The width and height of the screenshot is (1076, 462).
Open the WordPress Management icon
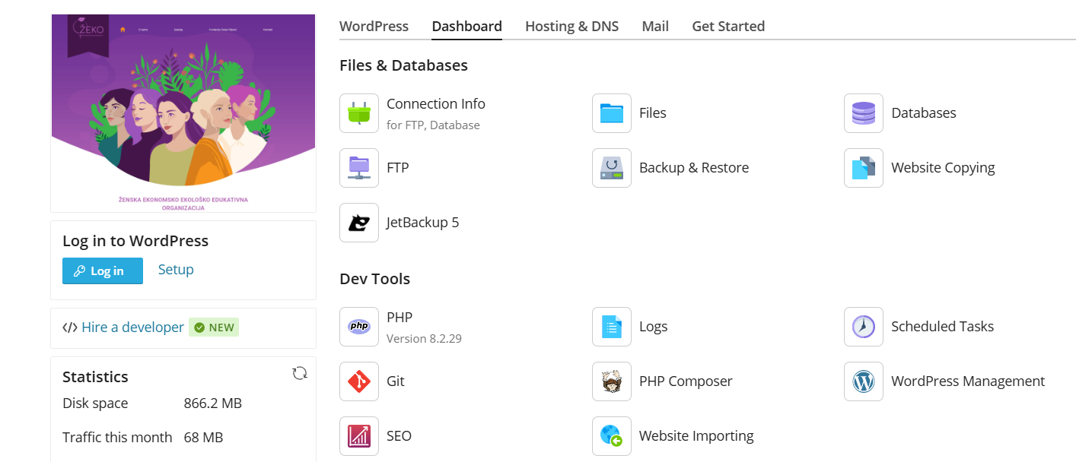(864, 381)
